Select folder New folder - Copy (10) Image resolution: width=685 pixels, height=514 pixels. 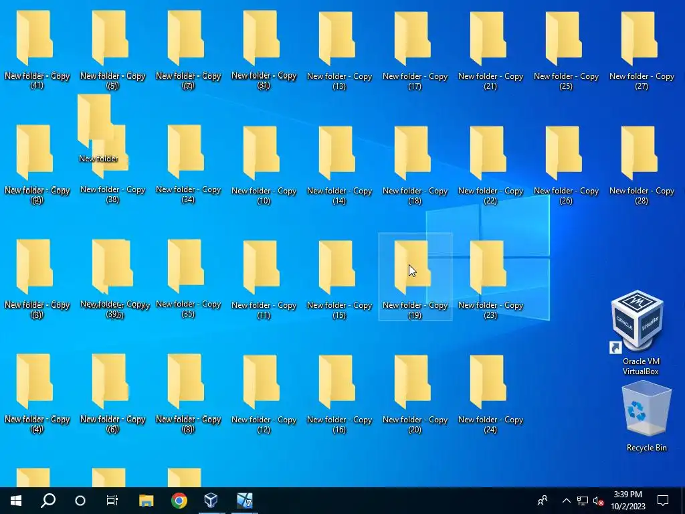click(264, 165)
